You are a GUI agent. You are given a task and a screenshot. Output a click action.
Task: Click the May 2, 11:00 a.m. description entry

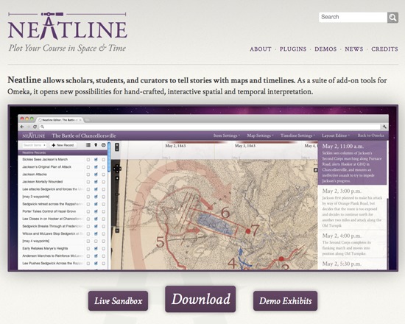352,163
